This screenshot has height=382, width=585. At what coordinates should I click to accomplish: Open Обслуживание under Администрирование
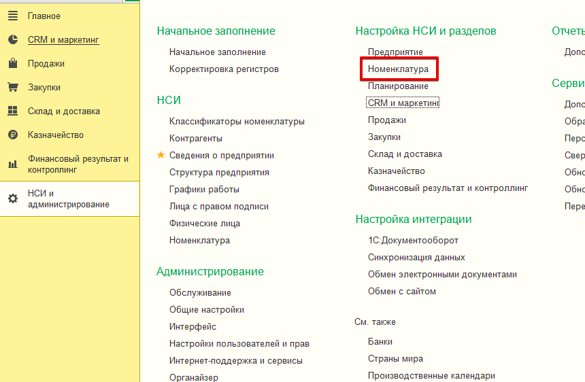click(201, 292)
